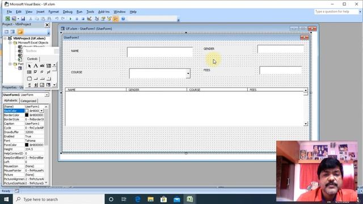Select the Label control in Toolbox

click(36, 66)
